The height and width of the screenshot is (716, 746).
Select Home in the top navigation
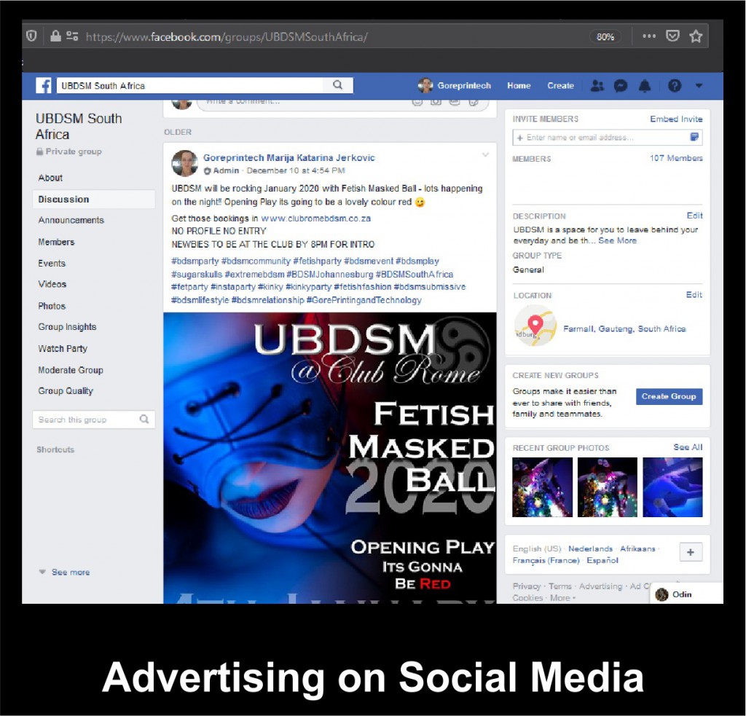519,86
